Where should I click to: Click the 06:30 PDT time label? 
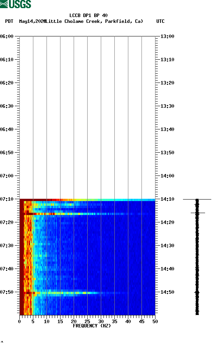[x=7, y=106]
